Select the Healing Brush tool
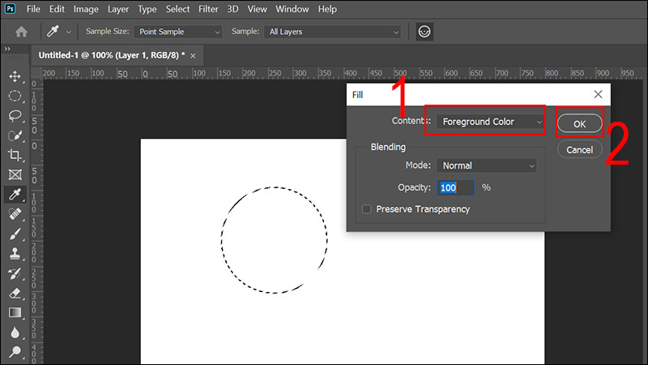648x365 pixels. coord(15,214)
